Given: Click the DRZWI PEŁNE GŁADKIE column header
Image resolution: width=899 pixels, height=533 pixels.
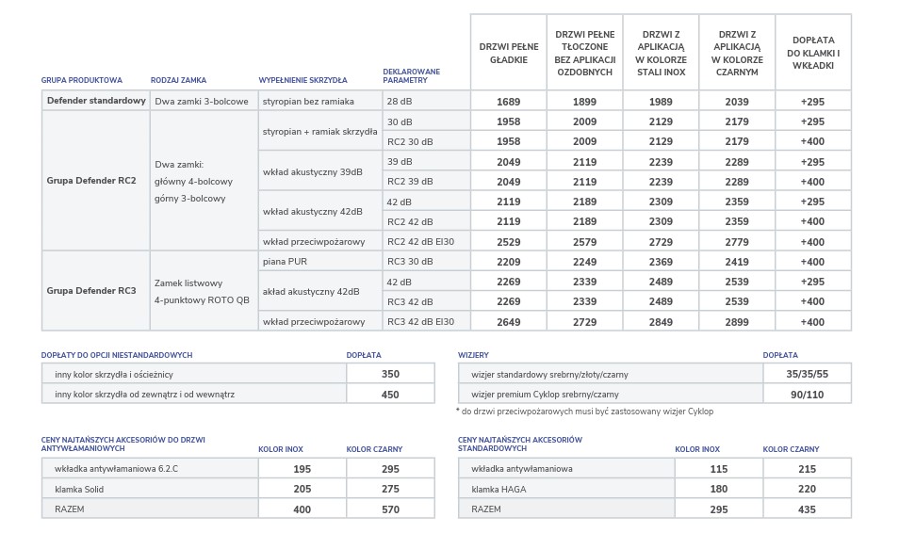Looking at the screenshot, I should 508,53.
